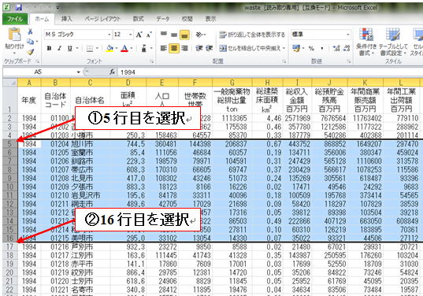Expand the underline style dropdown arrow
Image resolution: width=423 pixels, height=296 pixels.
77,49
